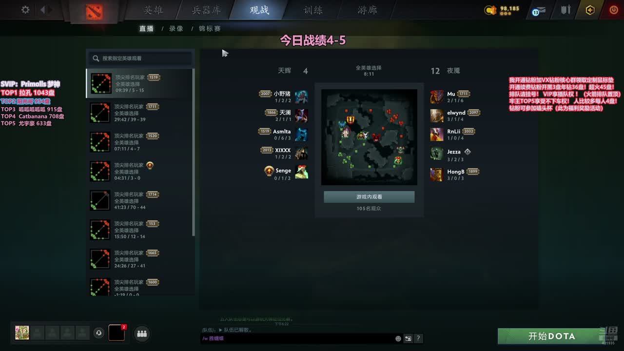Image resolution: width=624 pixels, height=351 pixels.
Task: Click the 开始DOTA button
Action: pyautogui.click(x=552, y=336)
